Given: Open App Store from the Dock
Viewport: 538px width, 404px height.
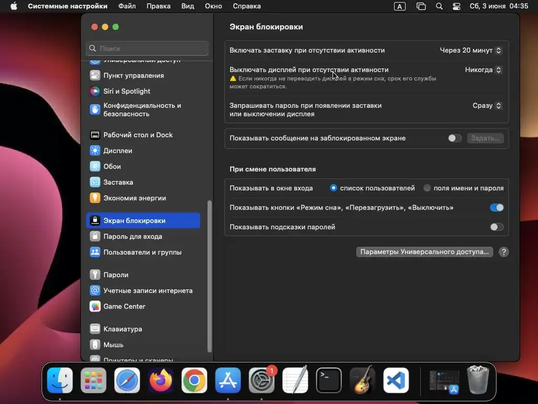Looking at the screenshot, I should point(228,380).
